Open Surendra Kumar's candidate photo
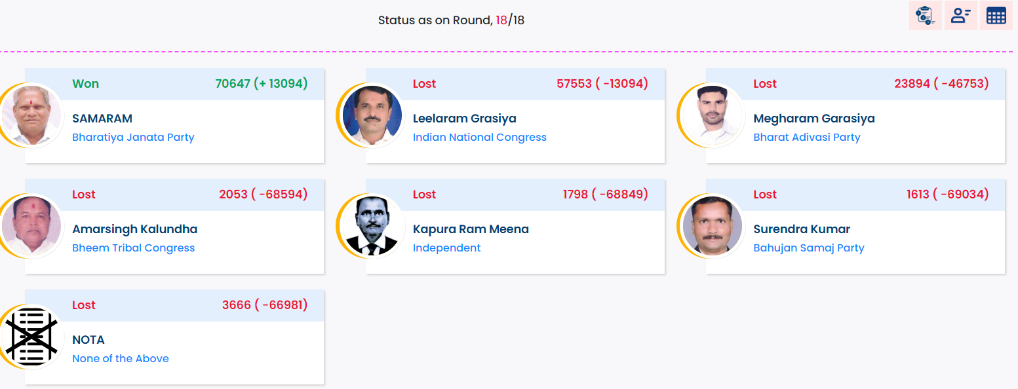The width and height of the screenshot is (1018, 389). click(x=713, y=226)
